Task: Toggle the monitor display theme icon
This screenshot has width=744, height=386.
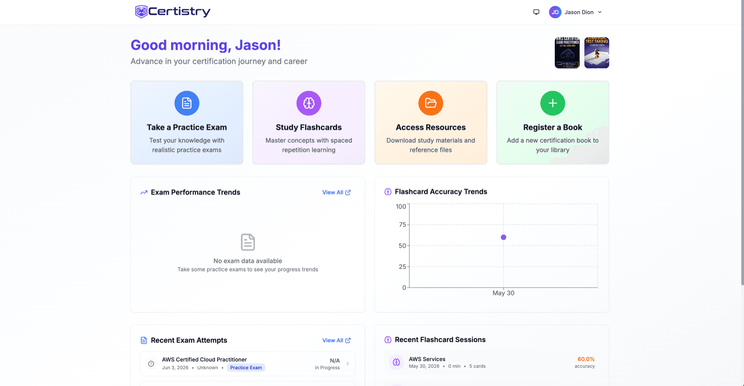Action: point(536,12)
